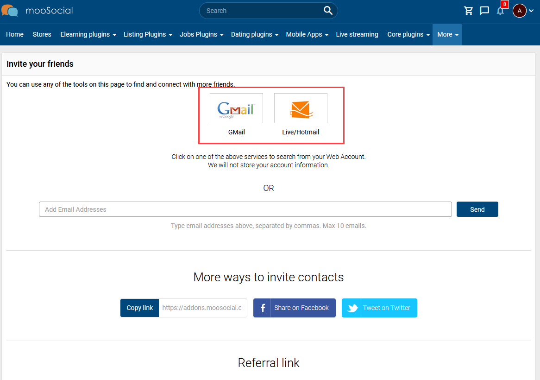Open the More dropdown menu
The height and width of the screenshot is (380, 540).
(447, 34)
